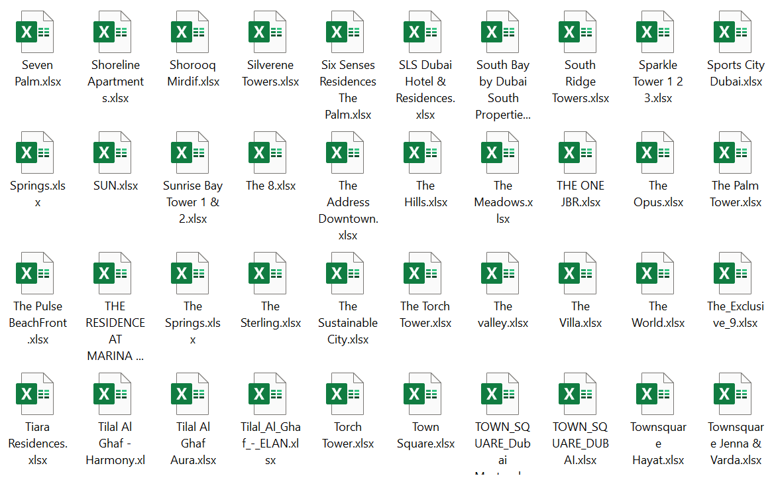774x478 pixels.
Task: Click the Sparkle Tower 1 2 3.xlsx icon
Action: [657, 32]
